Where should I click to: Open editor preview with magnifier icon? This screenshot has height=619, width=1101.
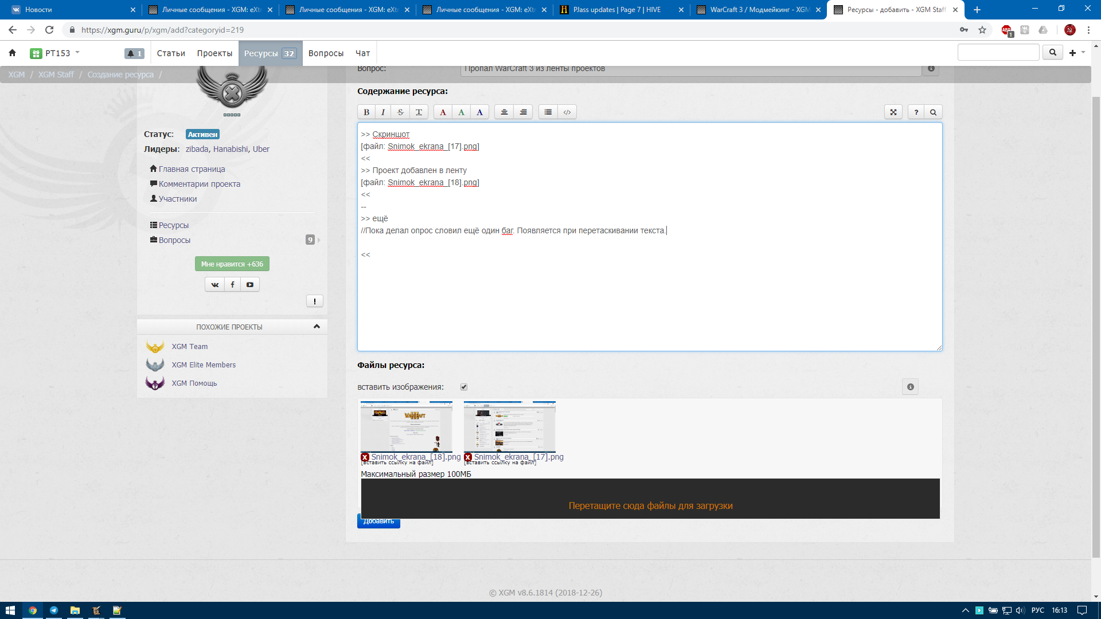coord(933,112)
